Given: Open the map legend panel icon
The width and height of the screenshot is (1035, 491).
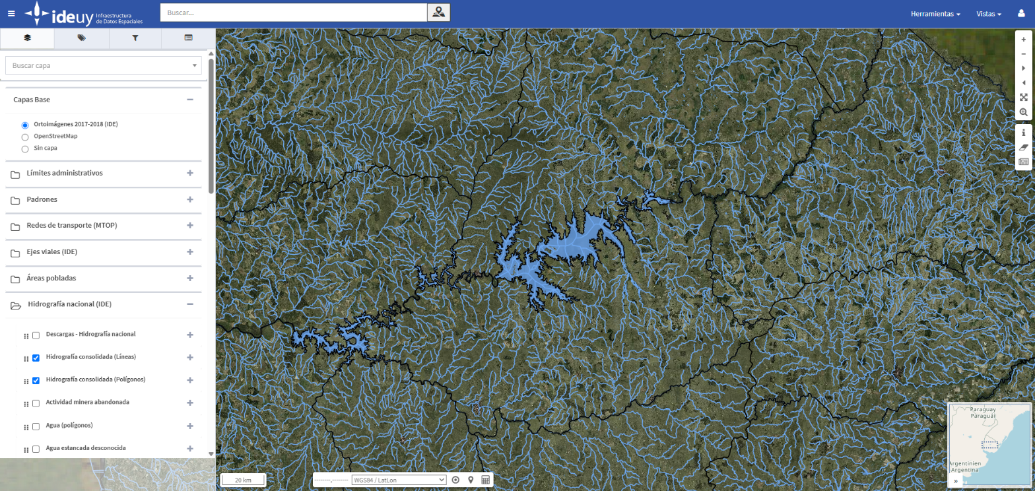Looking at the screenshot, I should click(x=1023, y=161).
